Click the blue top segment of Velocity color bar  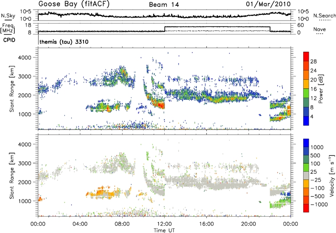(306, 143)
